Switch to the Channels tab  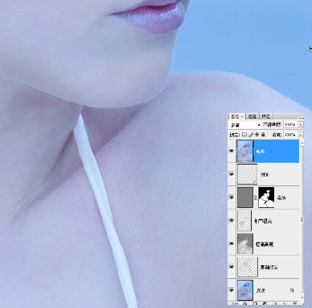point(252,116)
